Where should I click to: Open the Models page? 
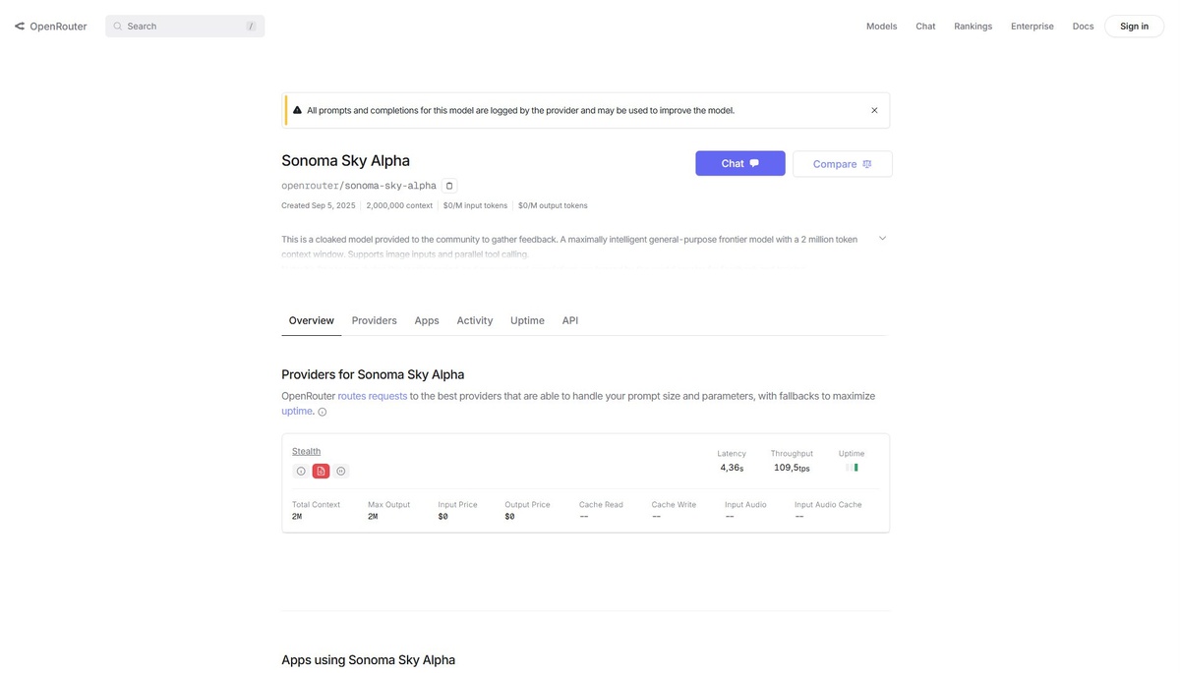click(x=881, y=27)
